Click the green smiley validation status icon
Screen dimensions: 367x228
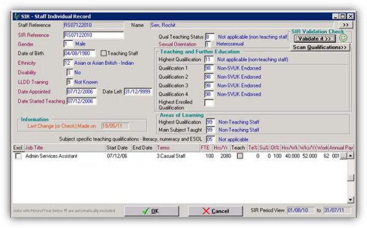[x=343, y=38]
